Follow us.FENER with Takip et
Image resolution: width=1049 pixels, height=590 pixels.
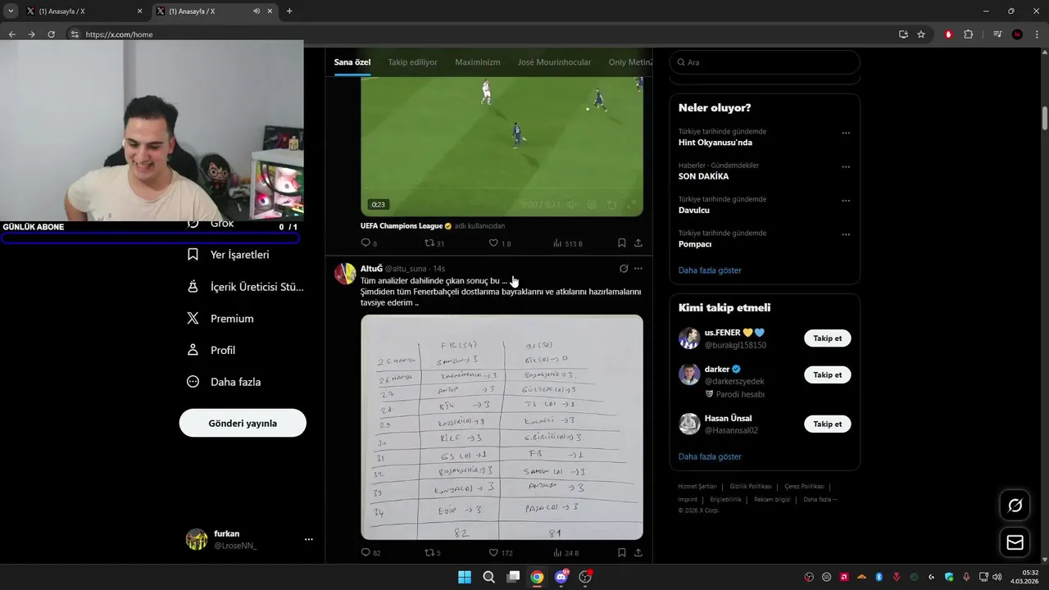828,338
